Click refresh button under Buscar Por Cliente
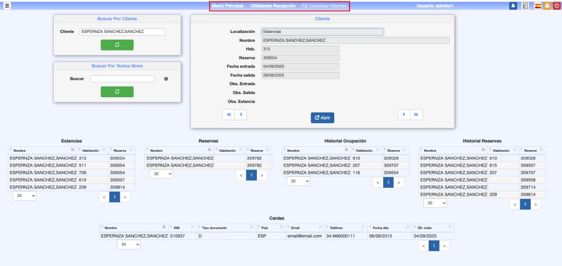Screen dimensions: 562x266 coord(117,45)
